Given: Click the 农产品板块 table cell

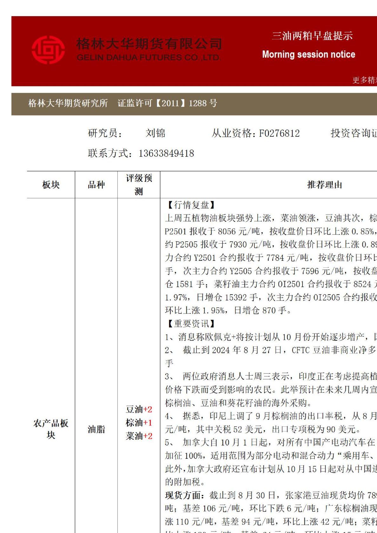Looking at the screenshot, I should coord(51,429).
